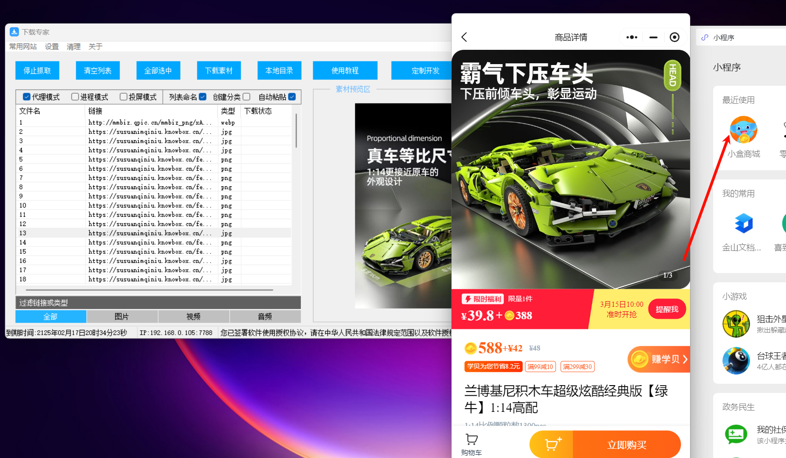786x458 pixels.
Task: Open 本地目录 button
Action: tap(280, 71)
